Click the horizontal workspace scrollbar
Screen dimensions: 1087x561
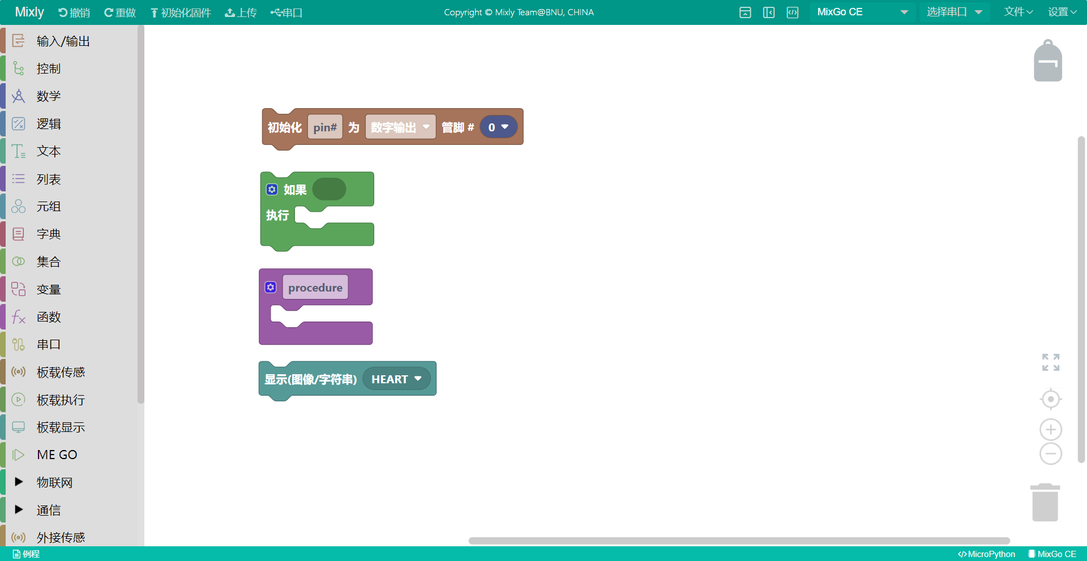[739, 541]
